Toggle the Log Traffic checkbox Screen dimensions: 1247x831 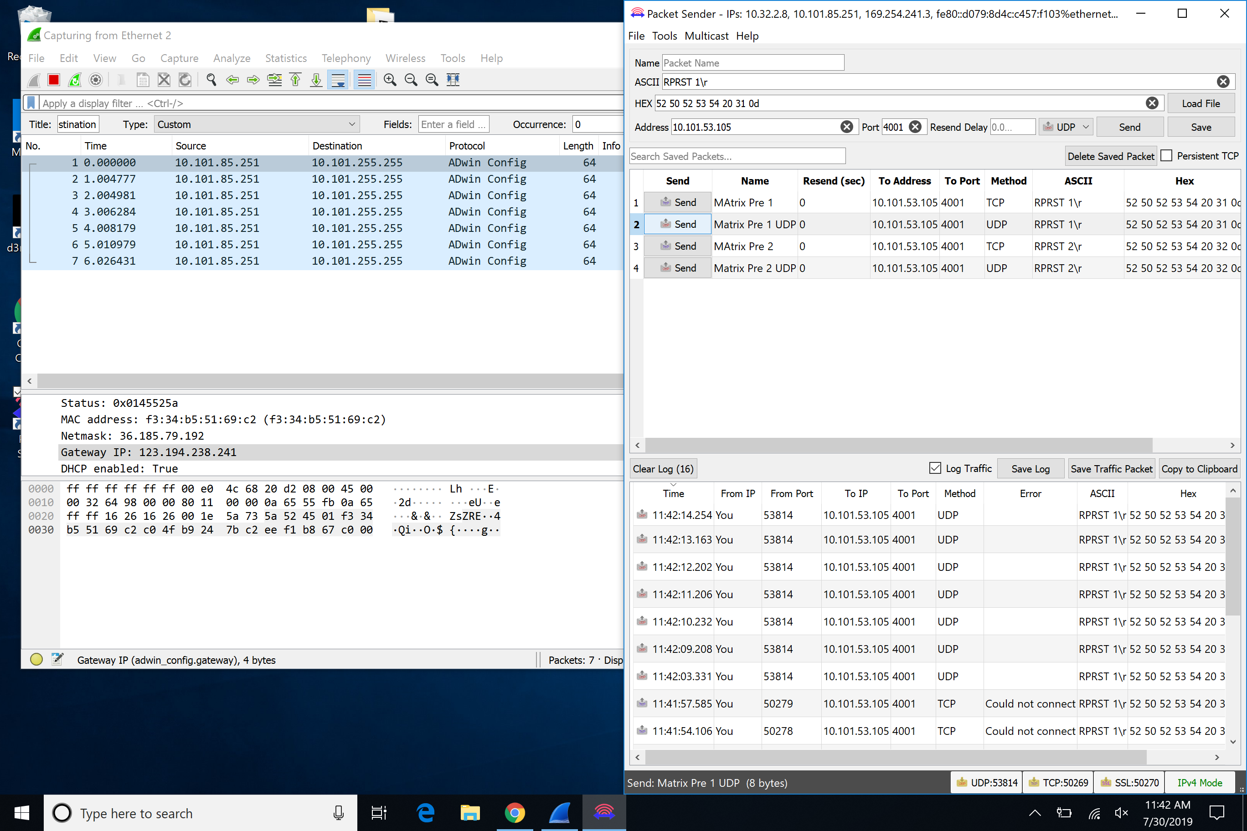pos(934,468)
